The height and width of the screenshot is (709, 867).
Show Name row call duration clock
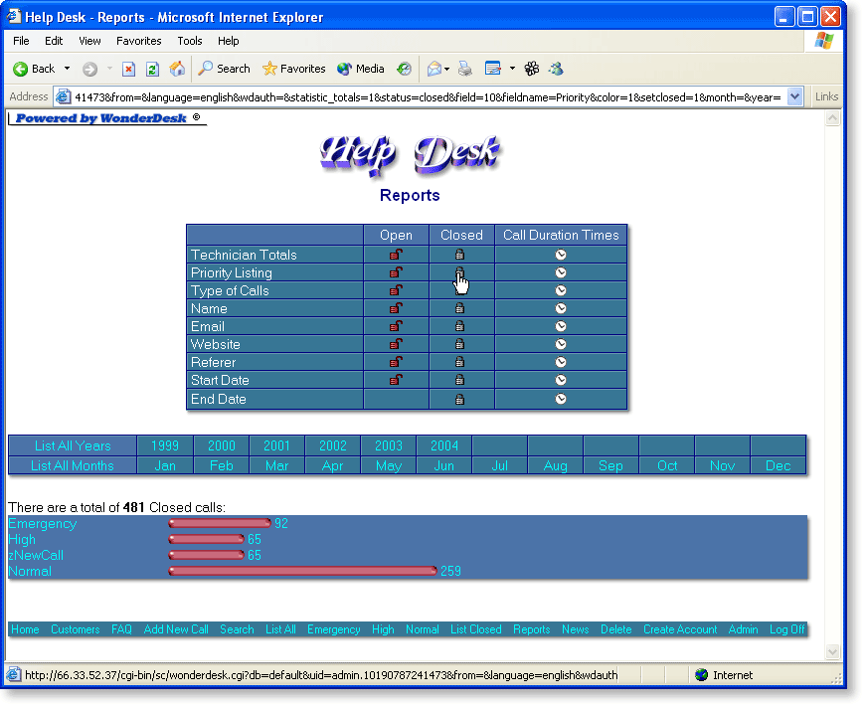561,308
